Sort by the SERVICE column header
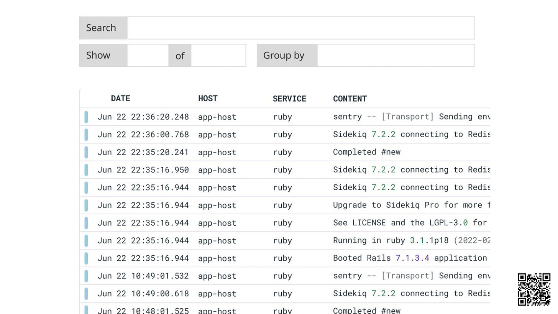558x314 pixels. click(289, 99)
